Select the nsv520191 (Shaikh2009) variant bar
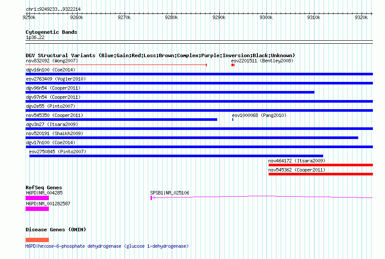This screenshot has height=259, width=385. (x=192, y=138)
